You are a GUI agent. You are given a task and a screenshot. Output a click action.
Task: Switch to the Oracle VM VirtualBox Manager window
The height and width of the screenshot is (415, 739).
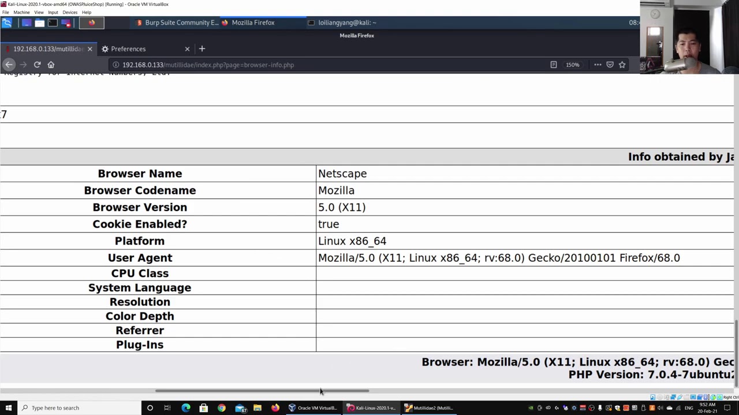pos(313,408)
